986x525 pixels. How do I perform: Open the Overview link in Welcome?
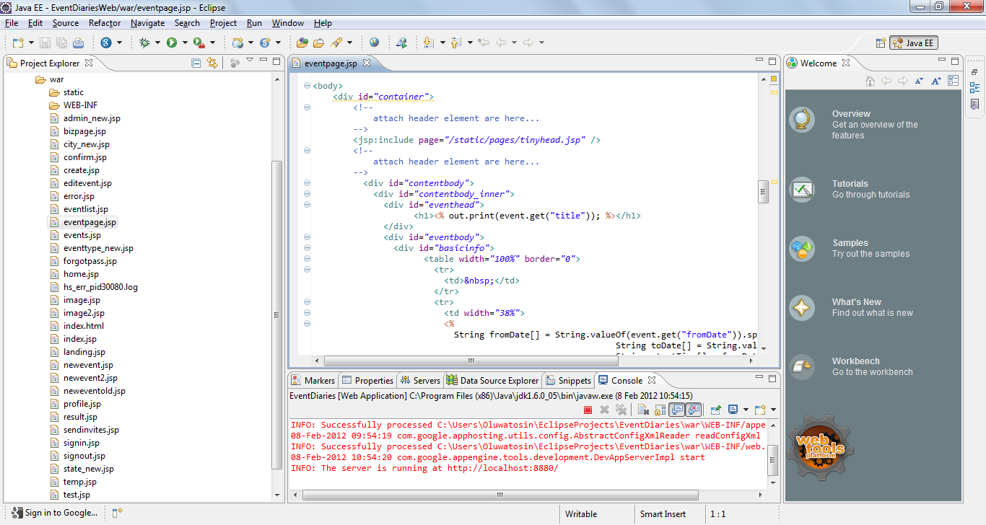tap(851, 114)
